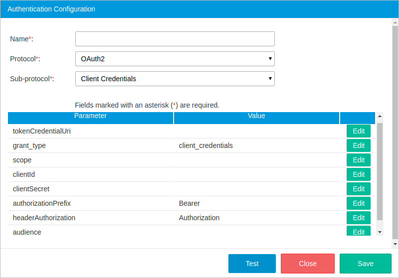Close the Authentication Configuration dialog

click(307, 264)
